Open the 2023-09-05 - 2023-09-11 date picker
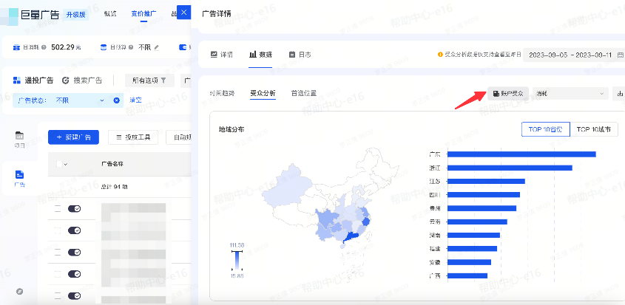This screenshot has width=625, height=305. [573, 55]
